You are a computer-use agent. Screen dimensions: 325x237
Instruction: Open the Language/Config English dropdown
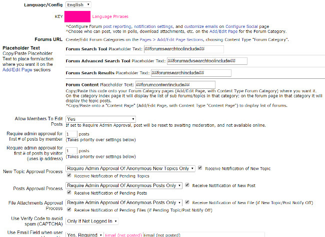[x=78, y=4]
